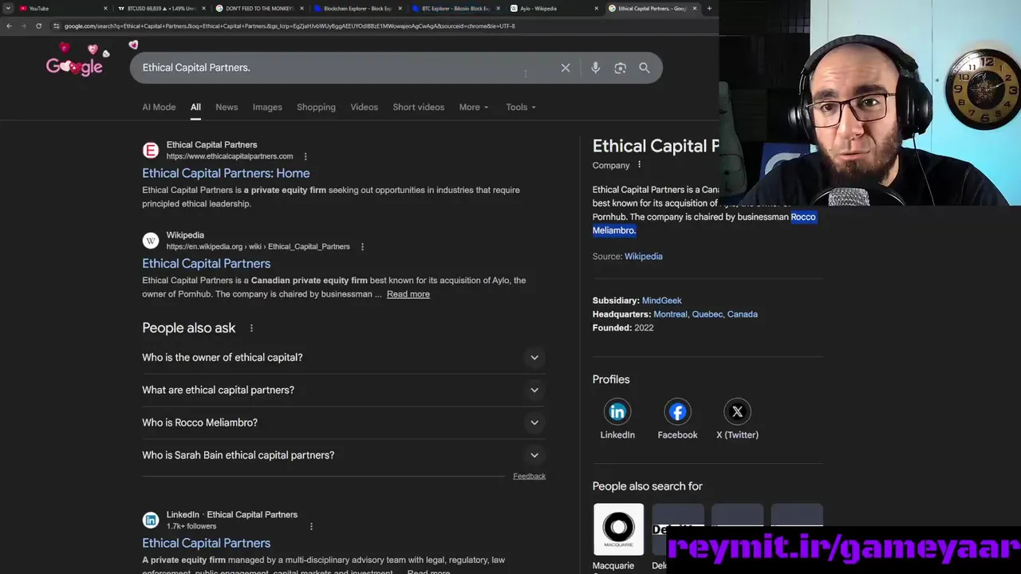The width and height of the screenshot is (1021, 574).
Task: Click the browser address bar URL
Action: [x=289, y=26]
